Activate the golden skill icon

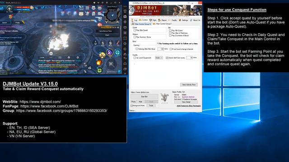(102, 55)
